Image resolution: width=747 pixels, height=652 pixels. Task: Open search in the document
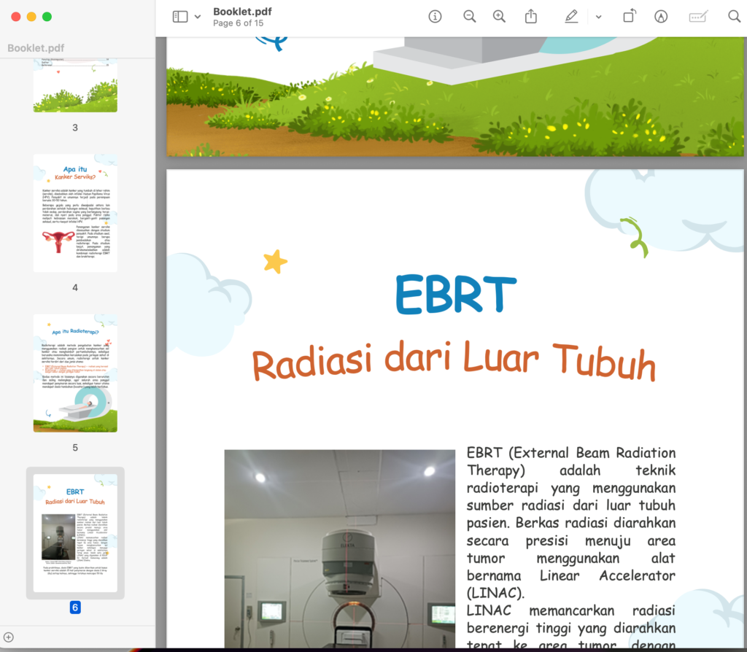(734, 17)
